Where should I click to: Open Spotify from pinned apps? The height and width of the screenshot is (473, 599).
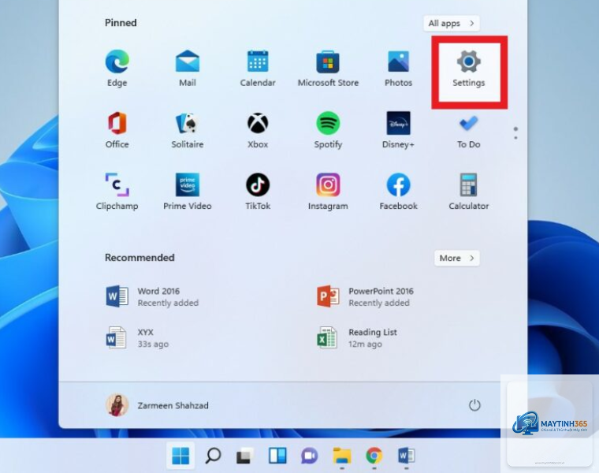pyautogui.click(x=328, y=130)
